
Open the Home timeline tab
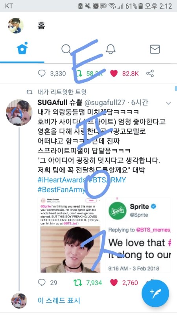click(x=22, y=49)
